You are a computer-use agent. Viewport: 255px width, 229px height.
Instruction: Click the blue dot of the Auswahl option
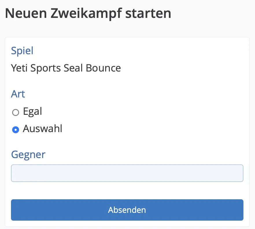coord(15,130)
